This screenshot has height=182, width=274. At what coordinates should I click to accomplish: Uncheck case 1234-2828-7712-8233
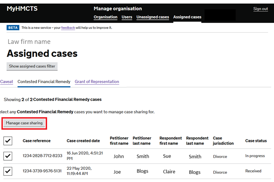(8, 156)
